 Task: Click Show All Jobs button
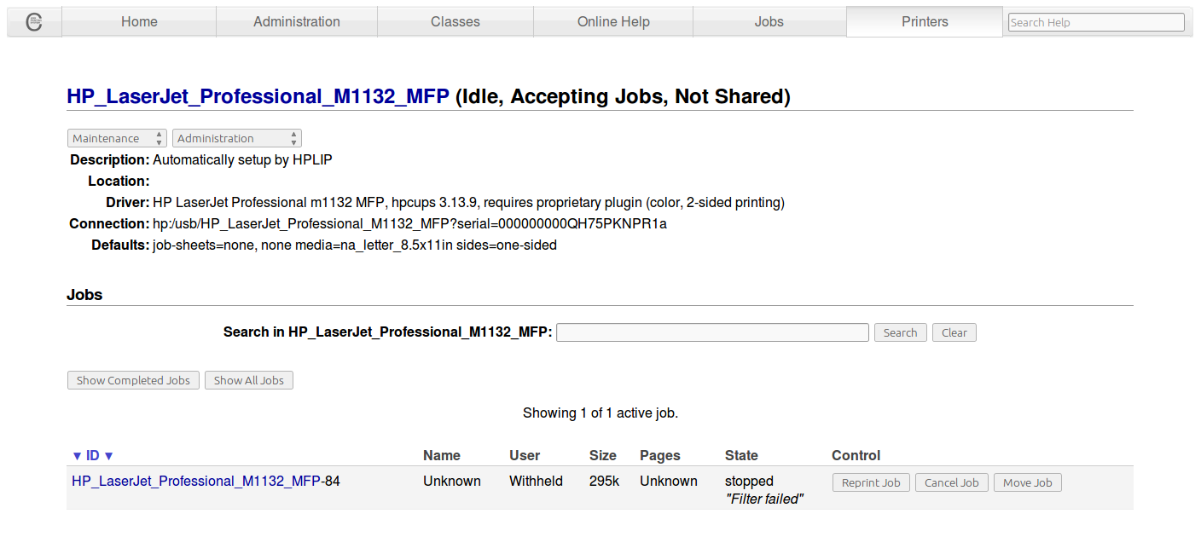249,380
